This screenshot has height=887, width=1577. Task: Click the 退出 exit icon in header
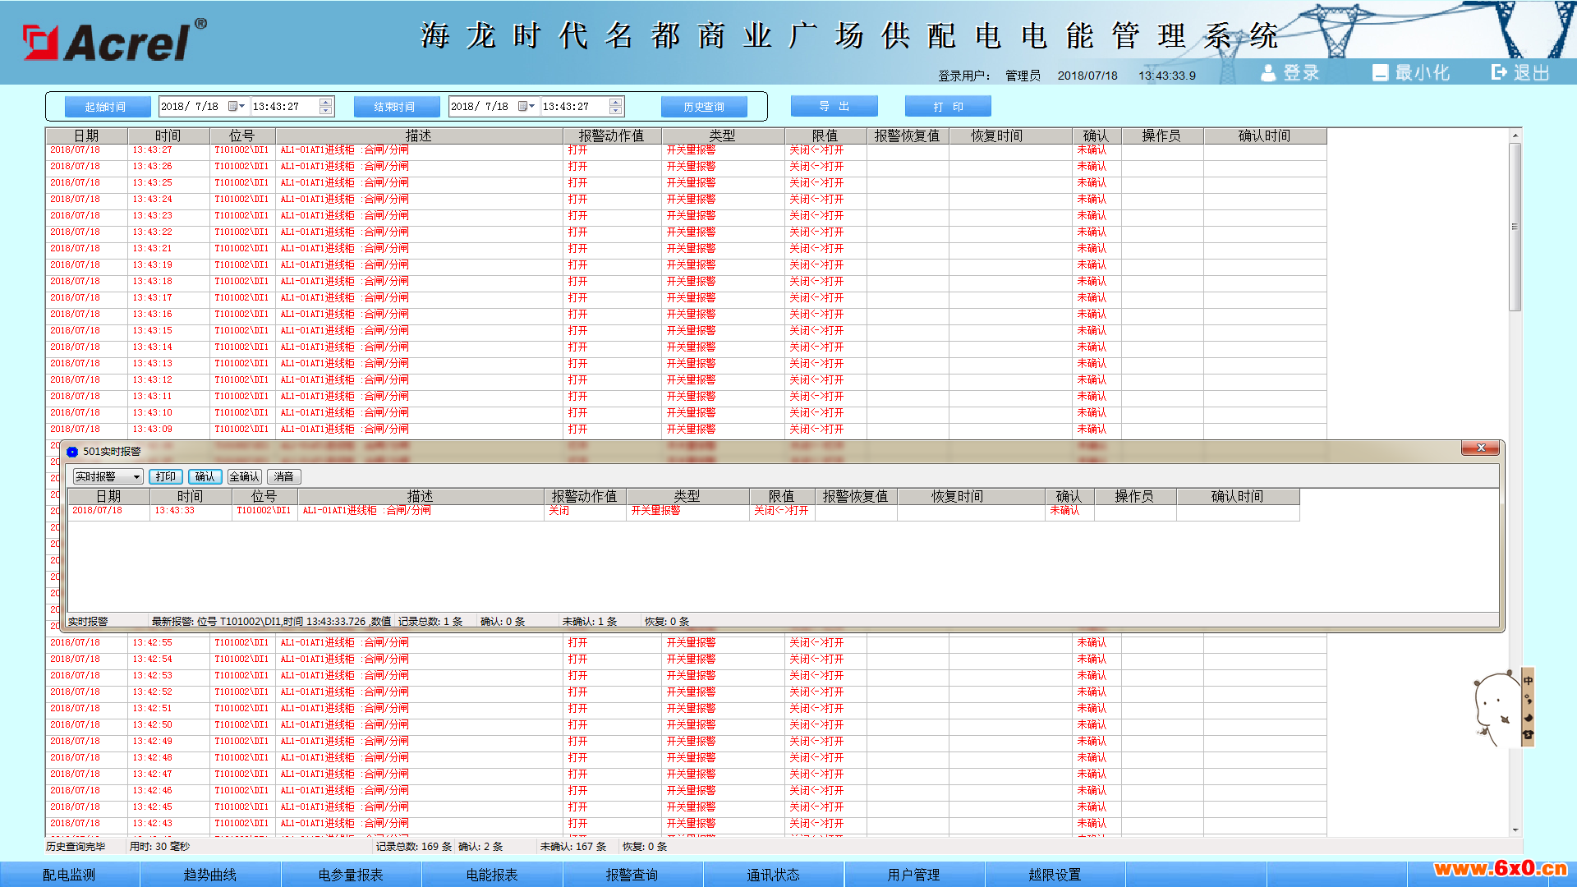1500,72
